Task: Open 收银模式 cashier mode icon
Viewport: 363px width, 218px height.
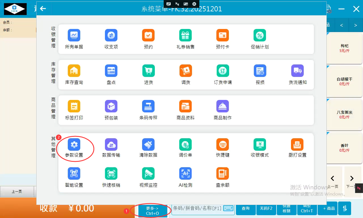Action: 260,145
